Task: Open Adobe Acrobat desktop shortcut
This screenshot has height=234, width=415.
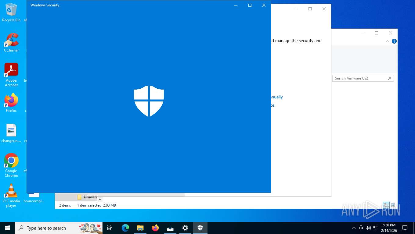Action: click(11, 75)
